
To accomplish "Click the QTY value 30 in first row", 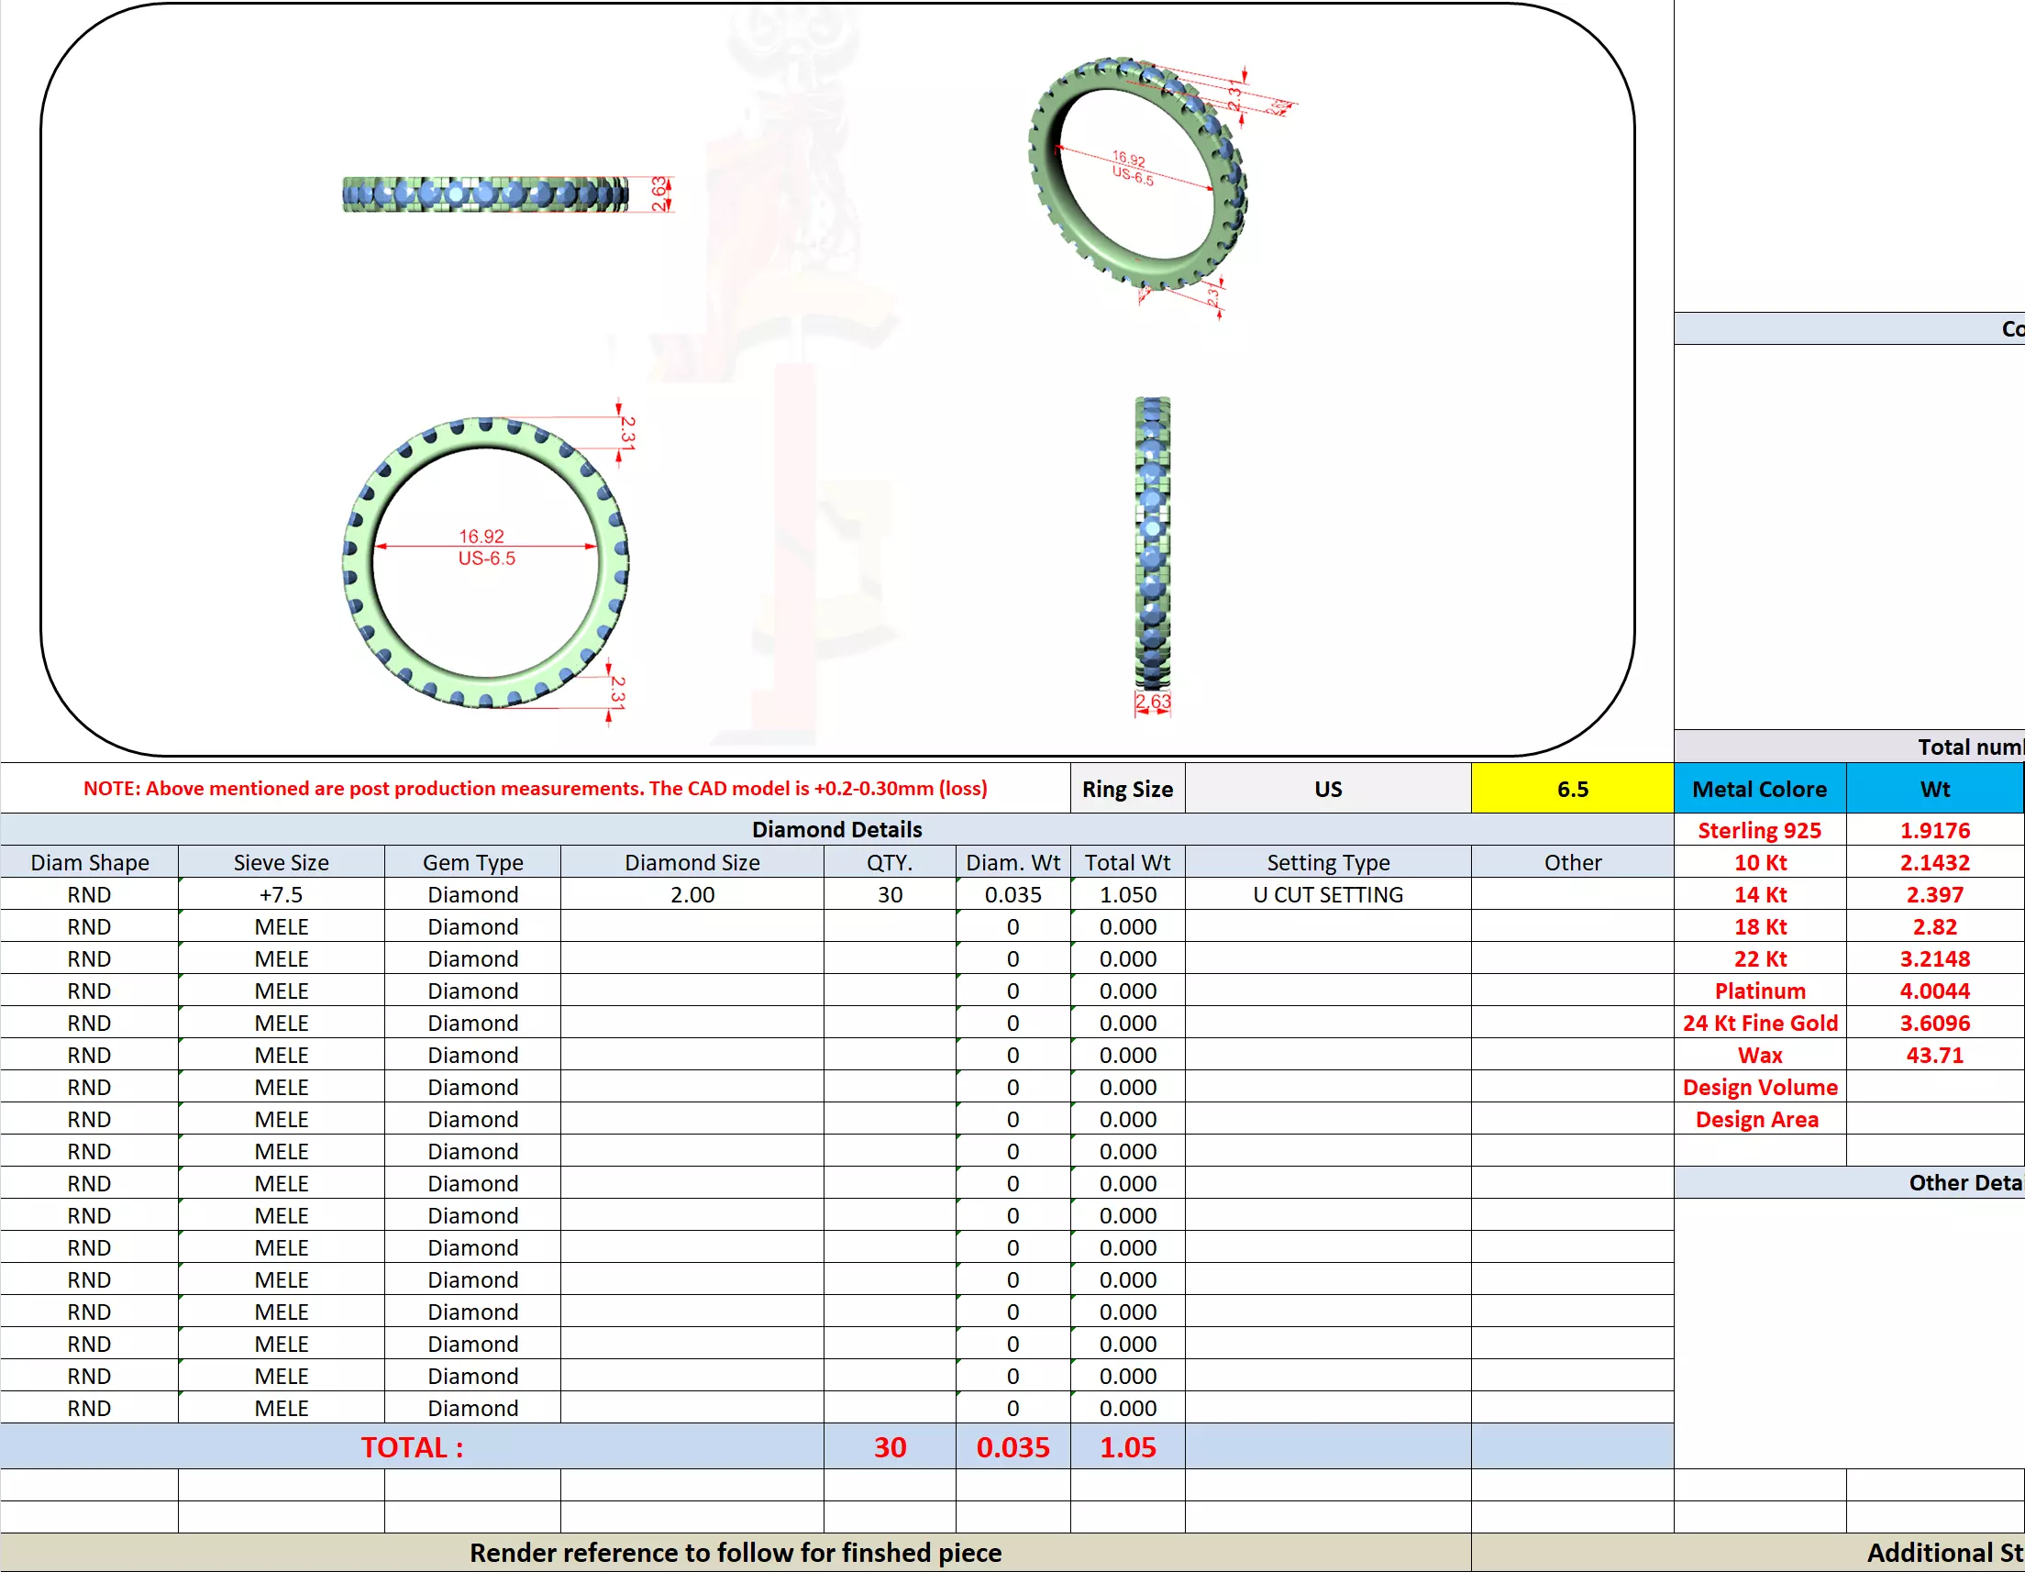I will pos(890,894).
